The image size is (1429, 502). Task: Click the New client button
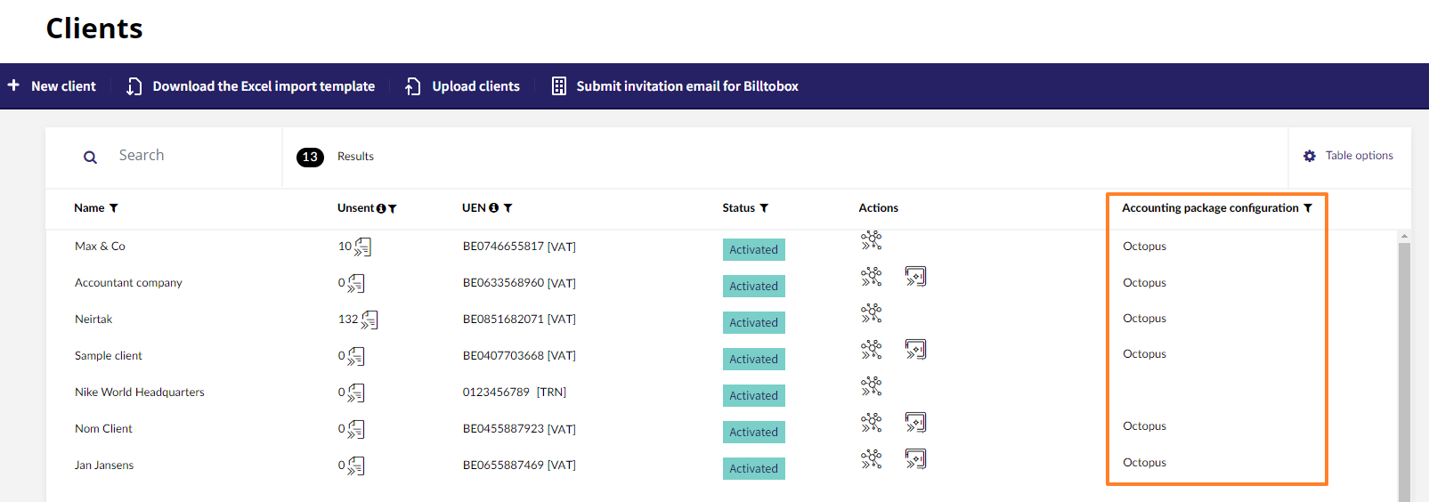coord(52,86)
